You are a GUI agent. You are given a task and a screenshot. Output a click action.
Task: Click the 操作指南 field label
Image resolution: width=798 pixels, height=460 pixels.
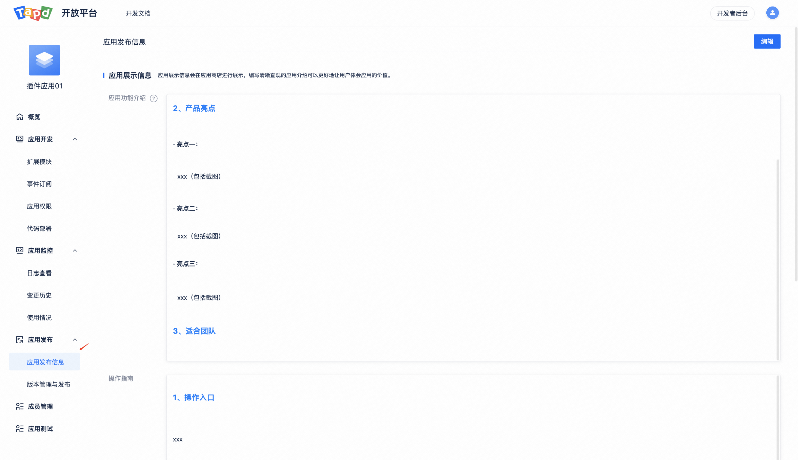pyautogui.click(x=121, y=379)
